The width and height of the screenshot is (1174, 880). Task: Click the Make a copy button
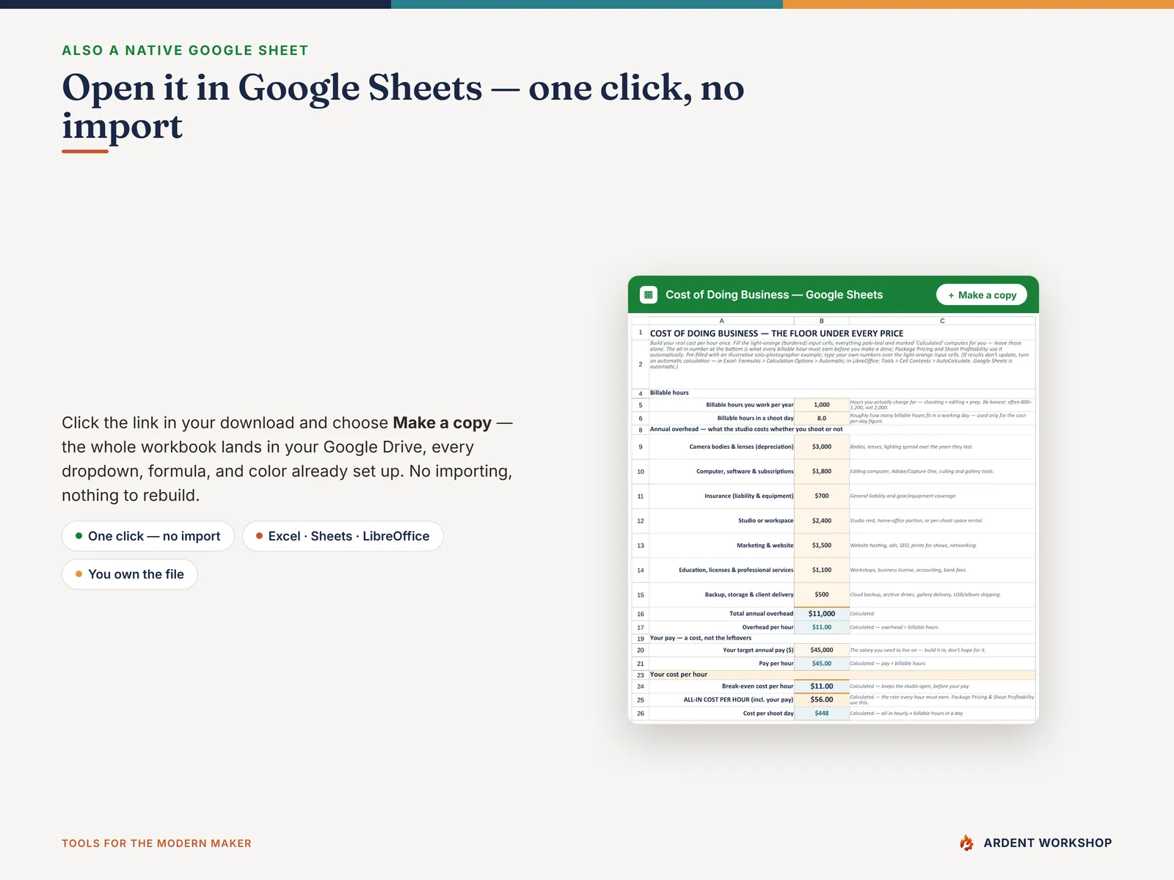pyautogui.click(x=982, y=295)
